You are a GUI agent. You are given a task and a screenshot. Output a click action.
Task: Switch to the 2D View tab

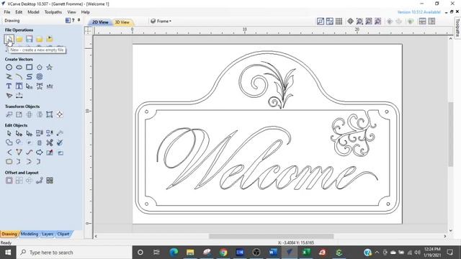point(100,22)
